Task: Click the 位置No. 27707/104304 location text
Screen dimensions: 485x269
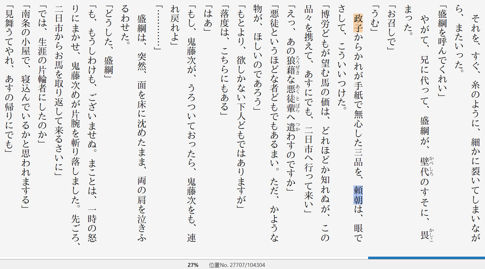Action: (x=237, y=265)
